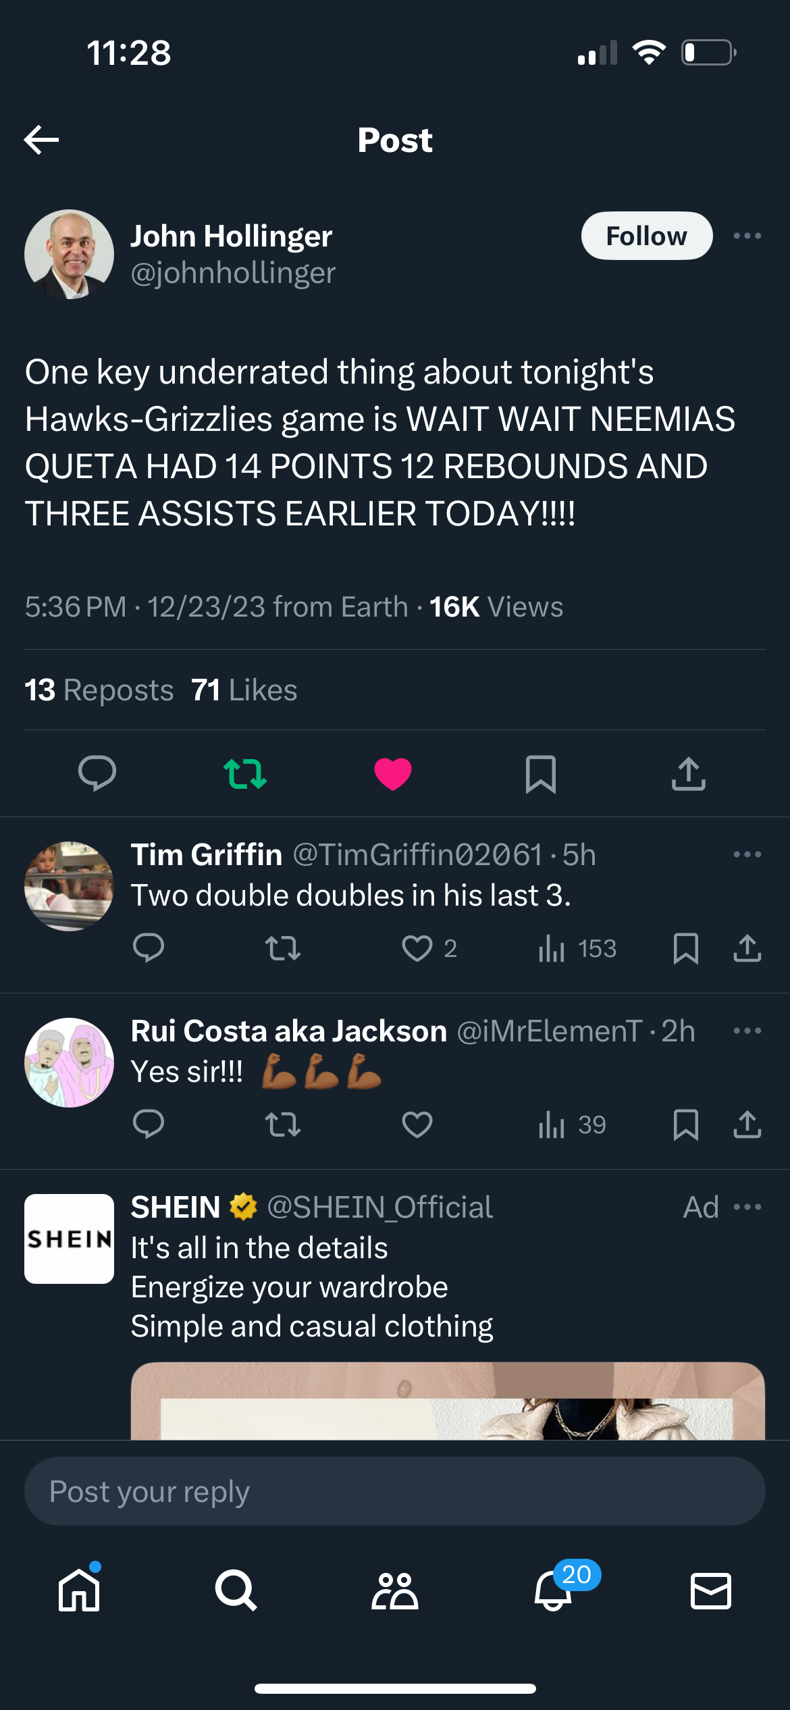Open the Search tab
The image size is (790, 1710).
pos(236,1590)
